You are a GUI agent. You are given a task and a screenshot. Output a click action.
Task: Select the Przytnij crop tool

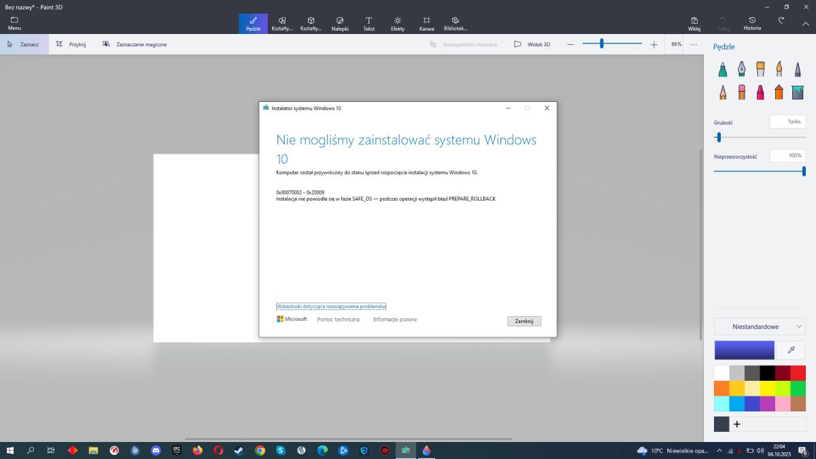coord(71,44)
